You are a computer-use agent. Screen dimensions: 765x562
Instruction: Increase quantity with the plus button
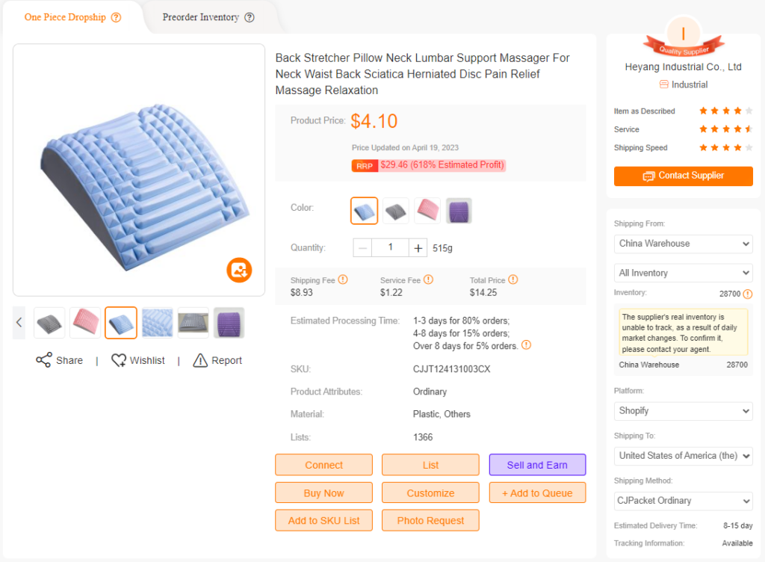point(418,248)
